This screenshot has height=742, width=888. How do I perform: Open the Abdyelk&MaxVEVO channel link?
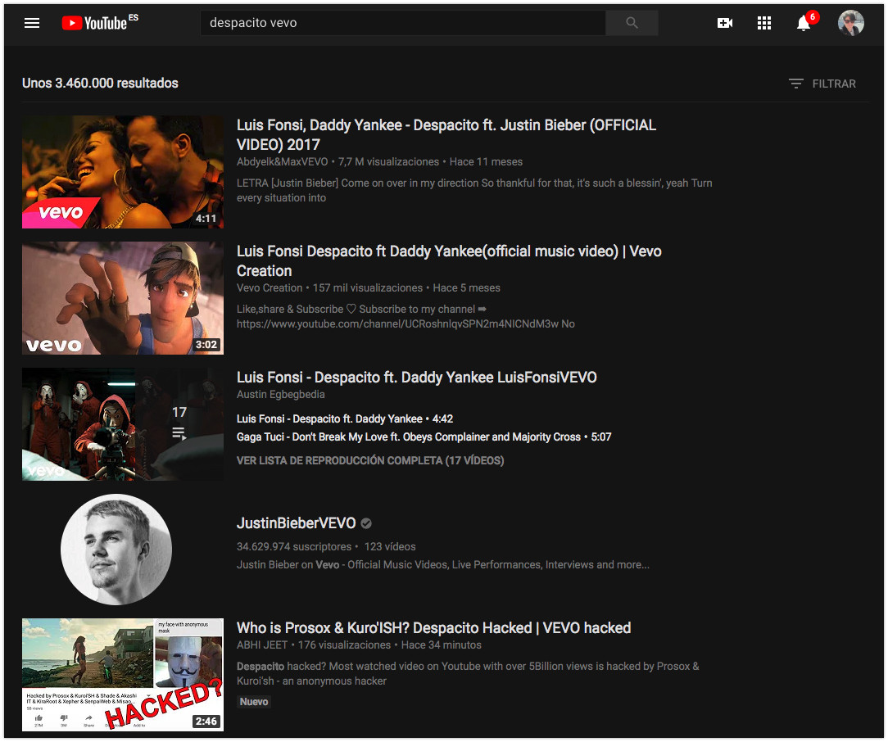282,162
